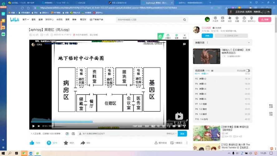Image resolution: width=277 pixels, height=156 pixels.
Task: Open the 漫画 menu item
Action: coord(67,19)
